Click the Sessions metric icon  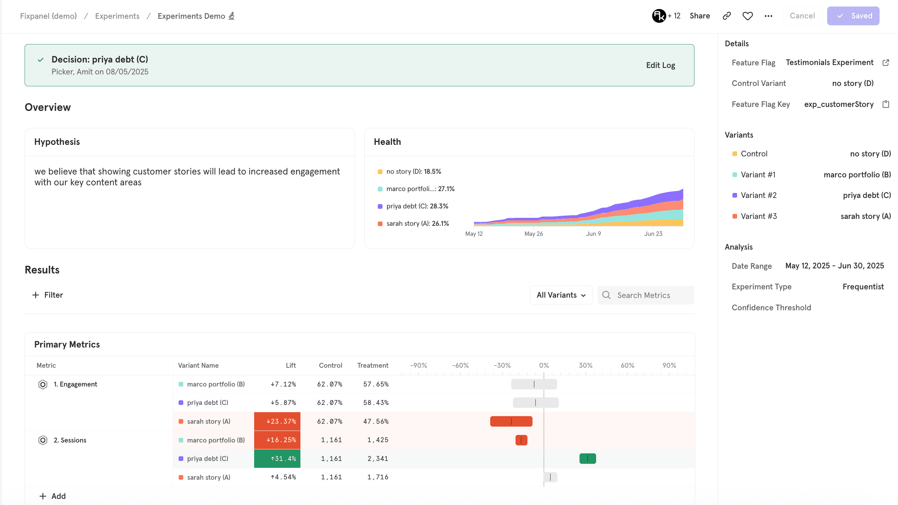43,440
